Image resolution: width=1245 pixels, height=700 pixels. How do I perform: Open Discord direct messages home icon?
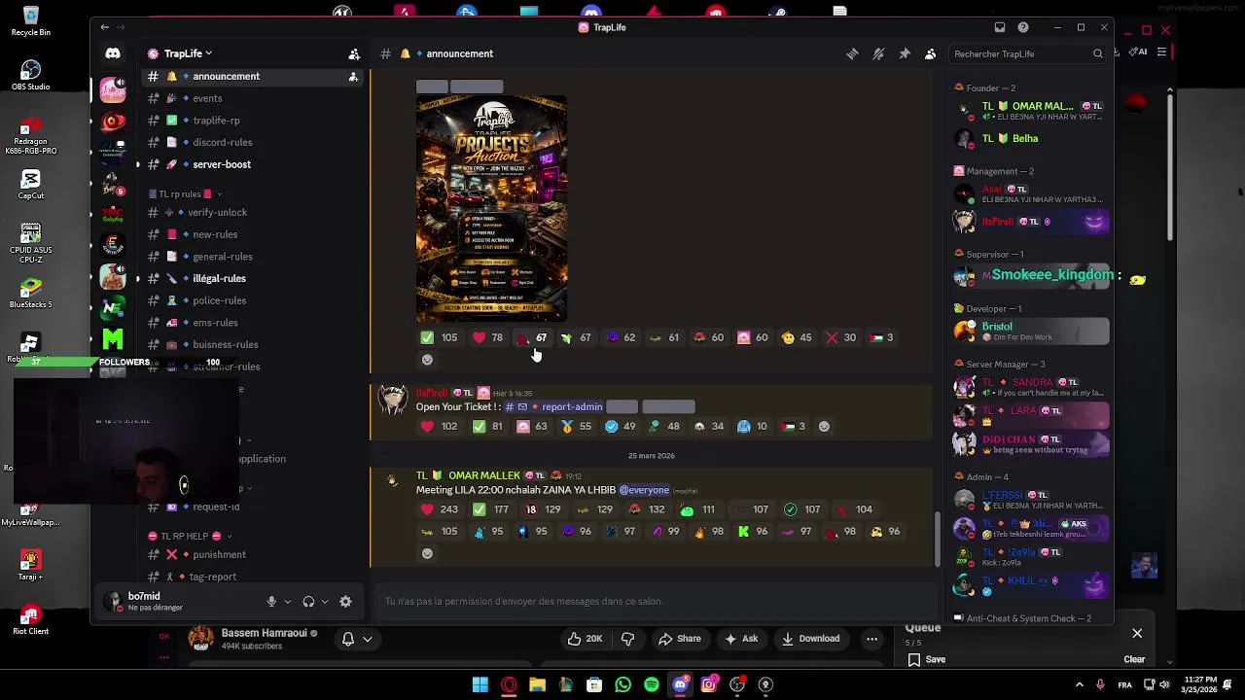[x=113, y=54]
